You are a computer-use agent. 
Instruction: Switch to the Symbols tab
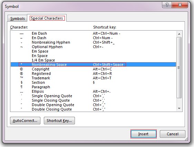pyautogui.click(x=17, y=19)
